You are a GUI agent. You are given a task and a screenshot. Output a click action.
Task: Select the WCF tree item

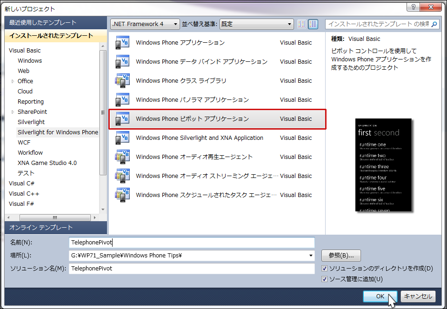coord(24,142)
